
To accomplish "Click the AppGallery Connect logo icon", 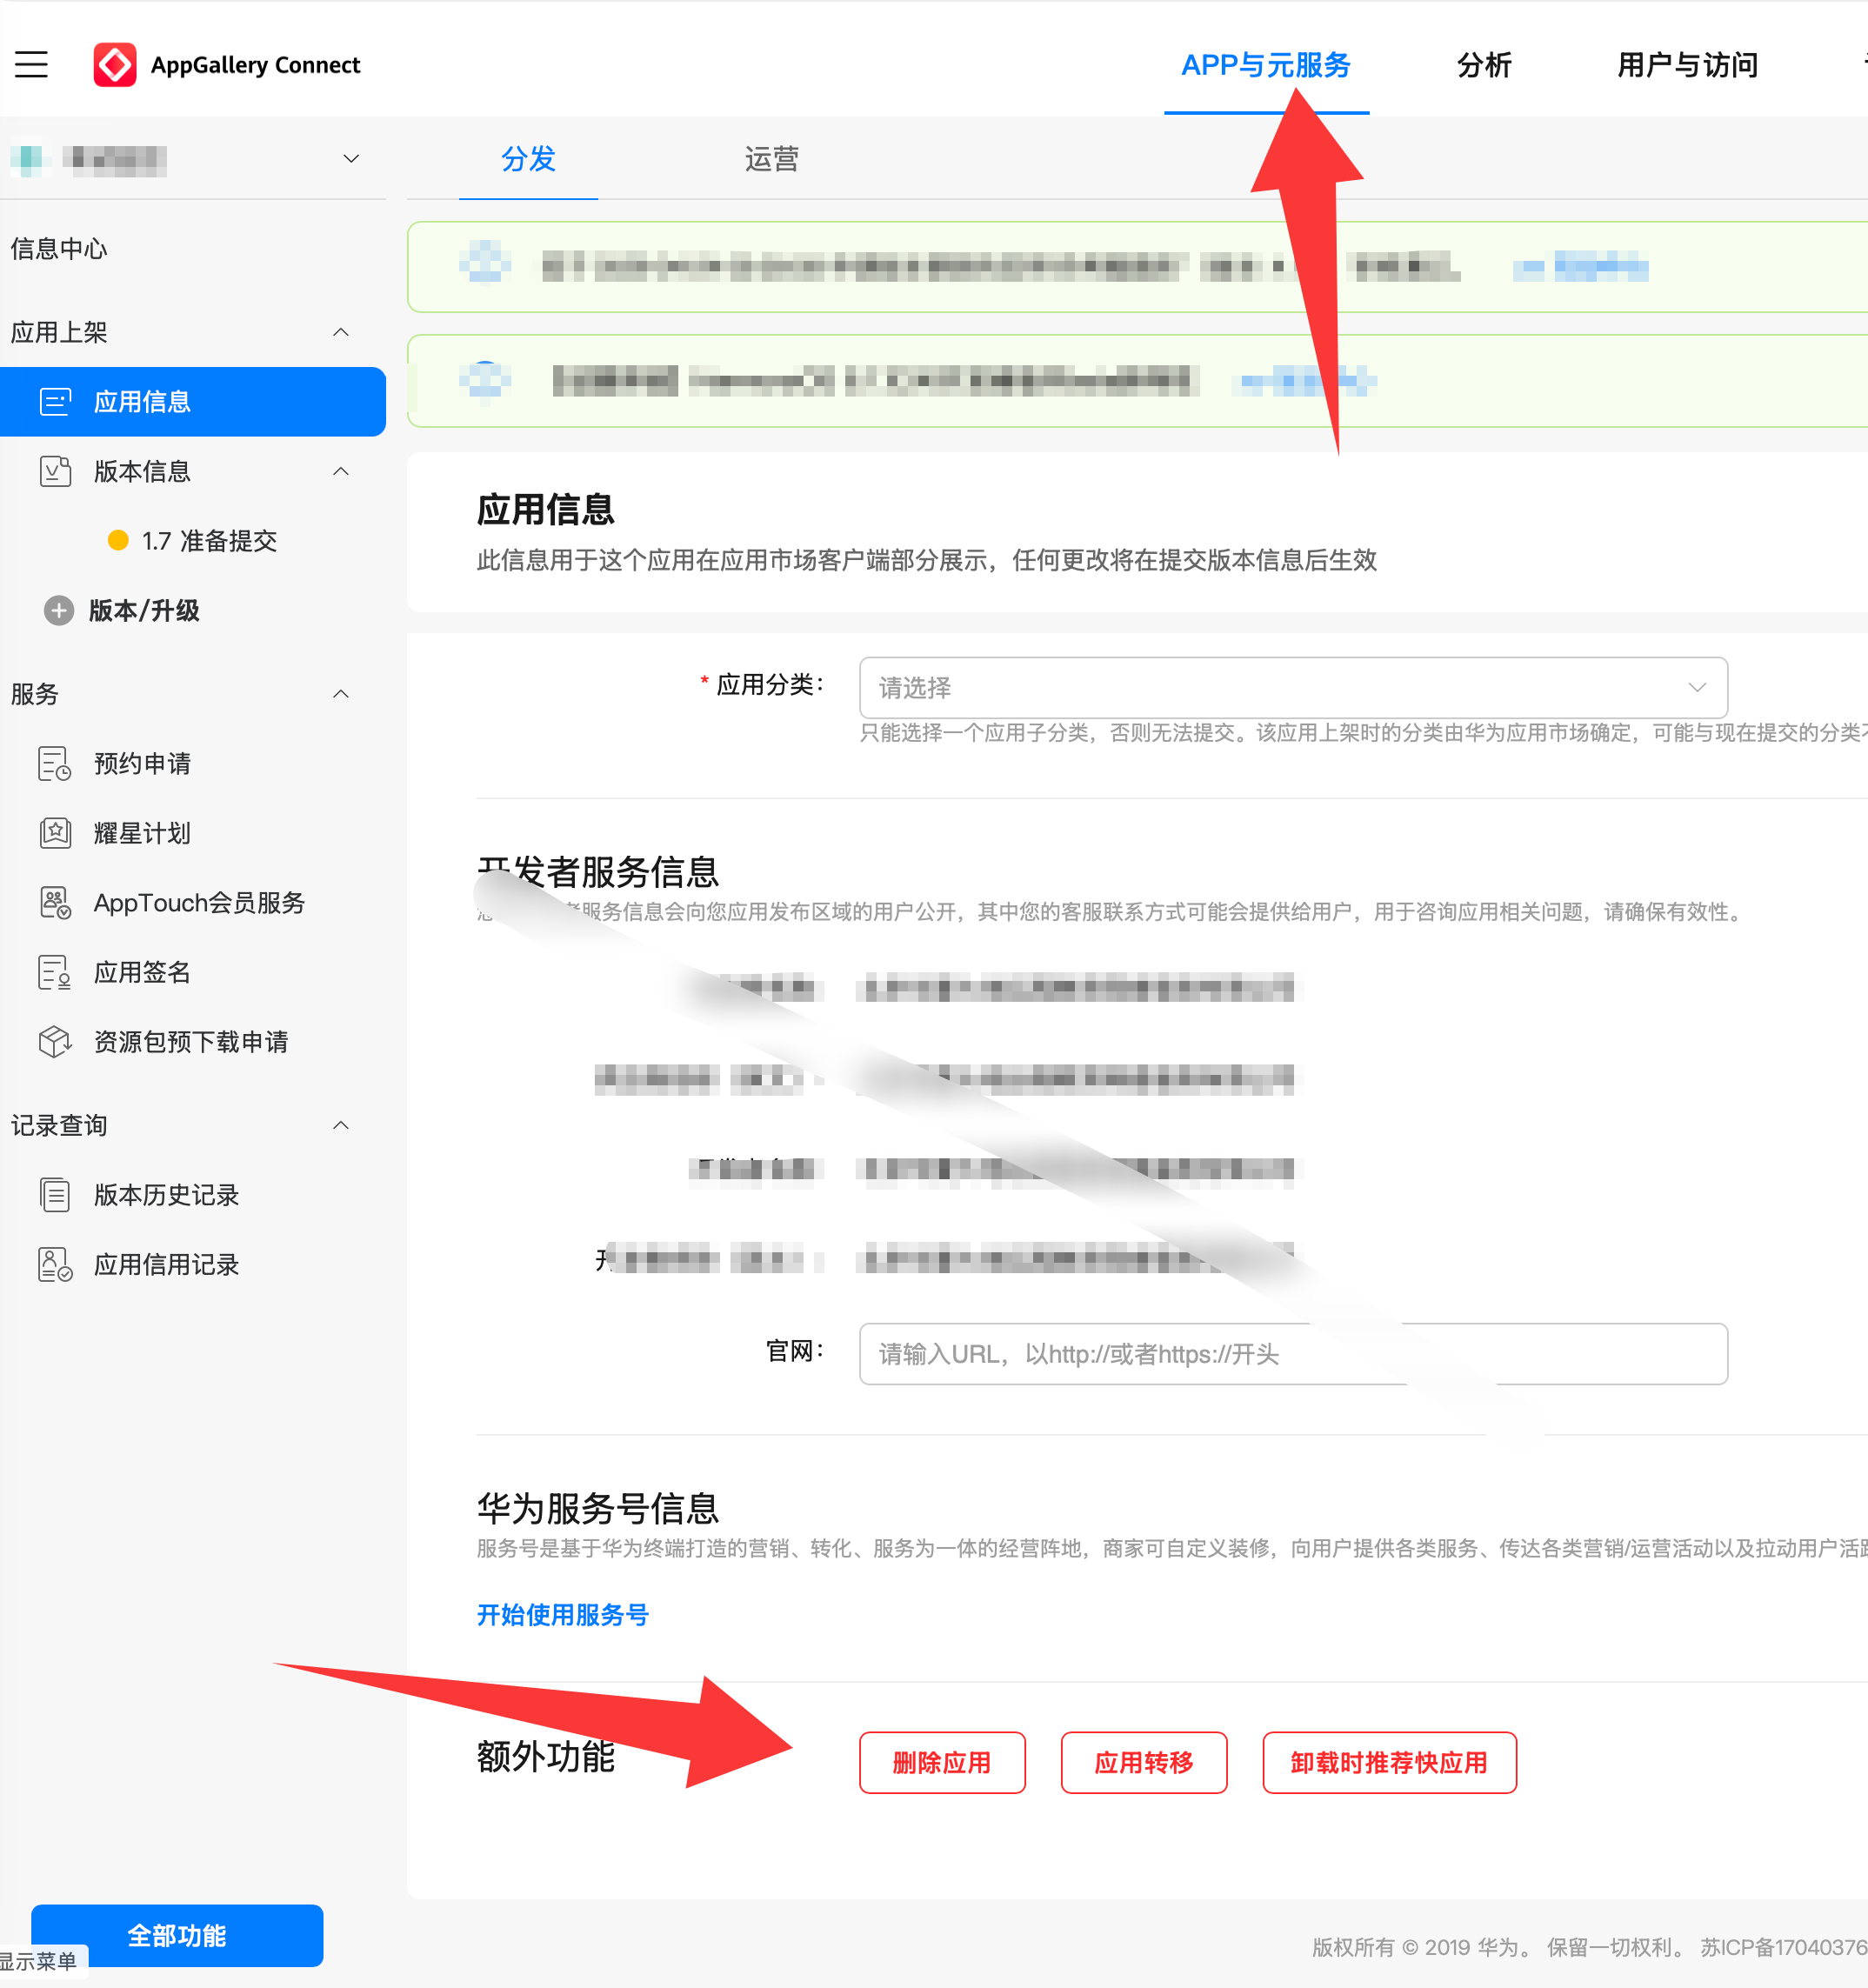I will click(115, 65).
